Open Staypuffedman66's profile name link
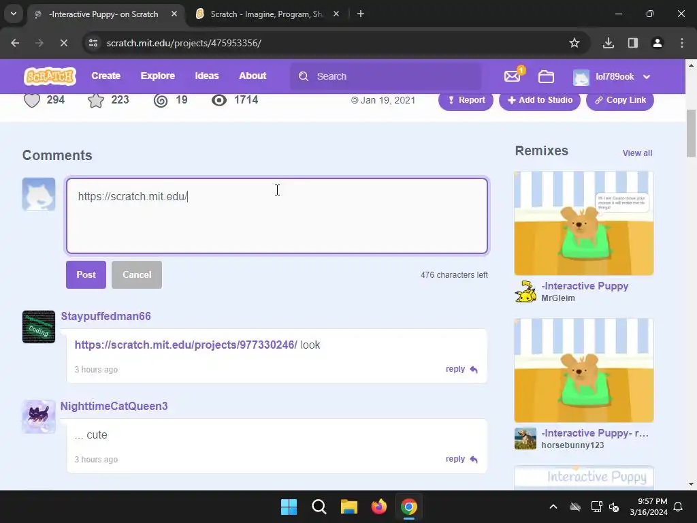This screenshot has width=697, height=523. [106, 316]
